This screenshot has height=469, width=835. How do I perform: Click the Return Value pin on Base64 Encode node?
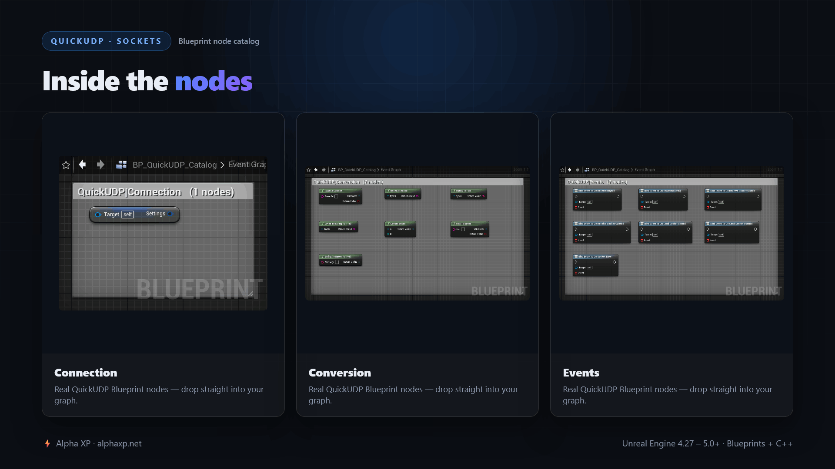click(417, 196)
